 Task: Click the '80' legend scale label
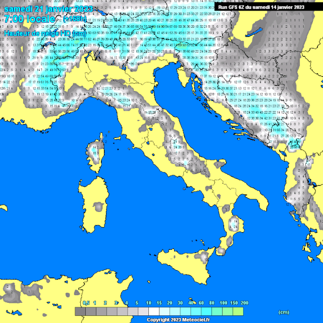pos(211,303)
